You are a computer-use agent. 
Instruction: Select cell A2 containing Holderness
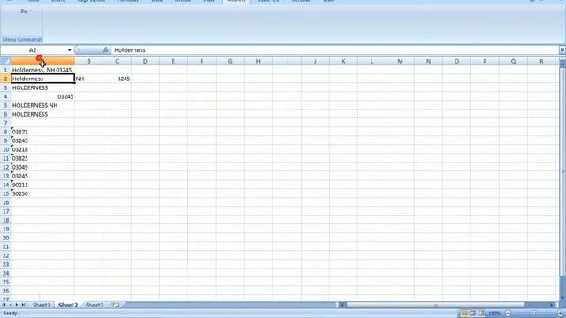tap(43, 79)
